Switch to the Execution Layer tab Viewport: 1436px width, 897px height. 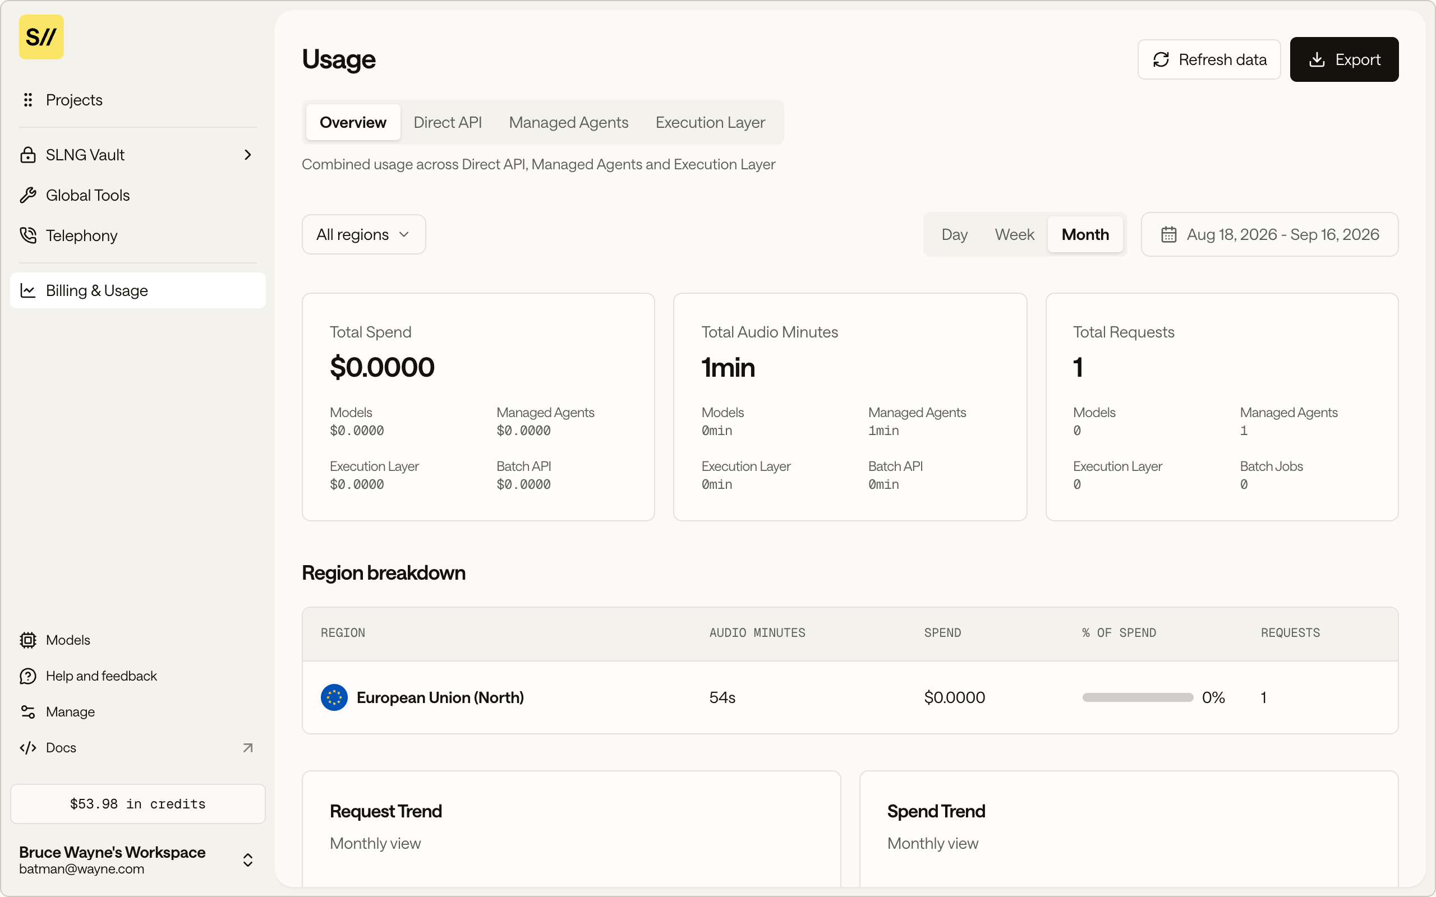[710, 122]
